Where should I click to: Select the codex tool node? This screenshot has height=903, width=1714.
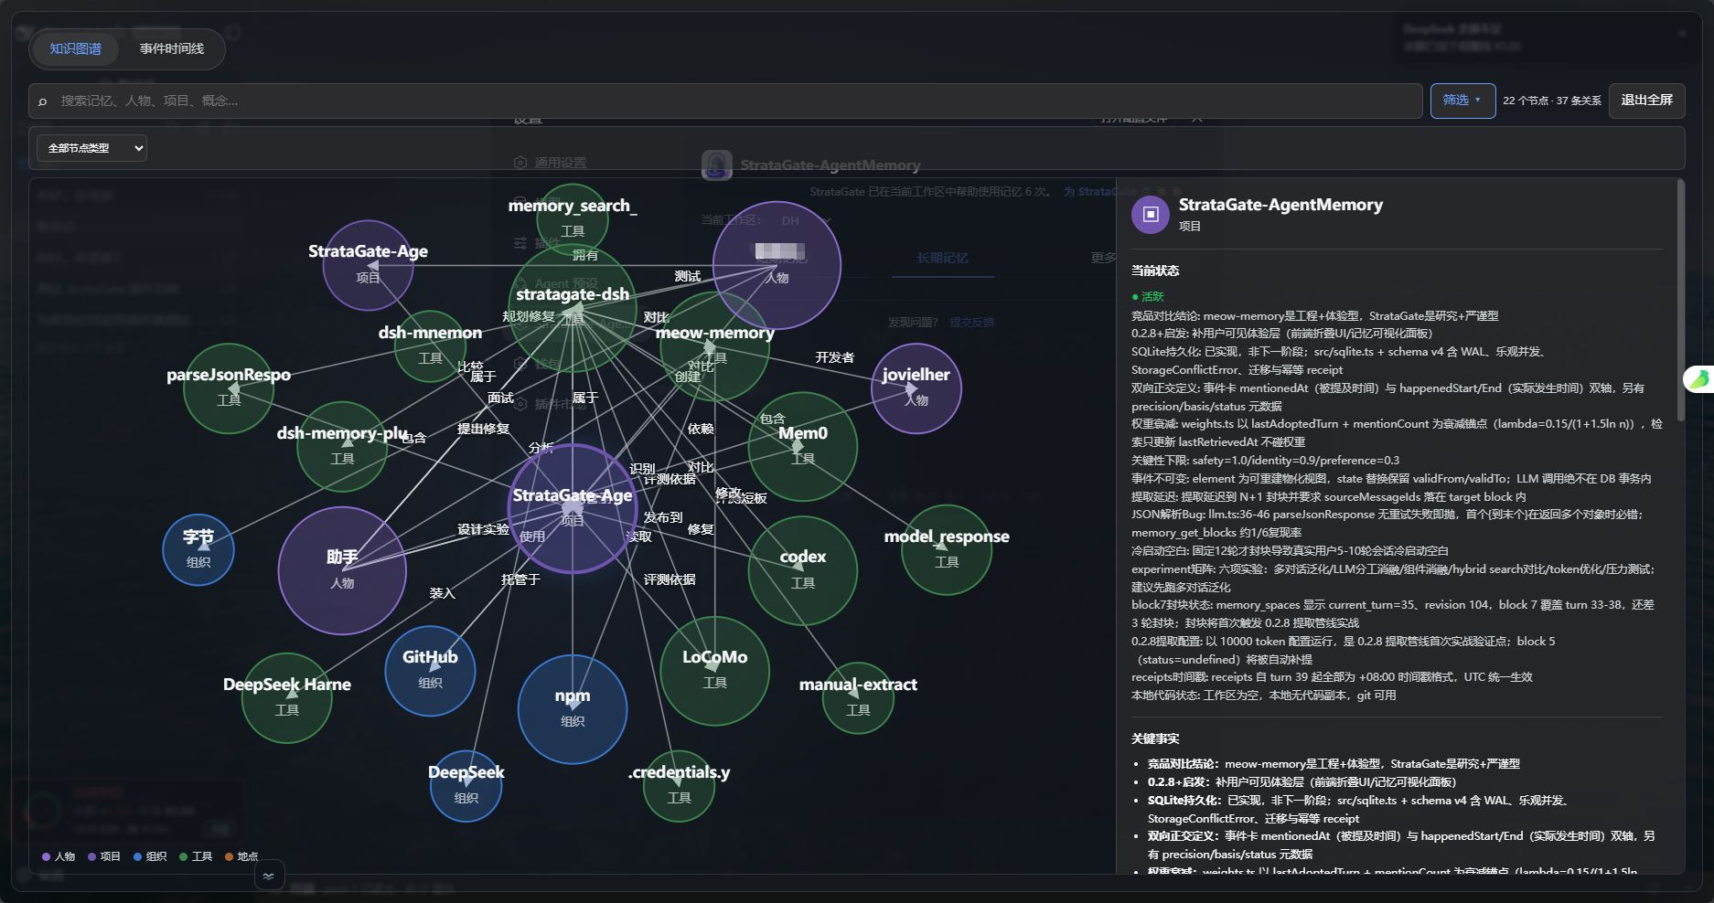(802, 569)
